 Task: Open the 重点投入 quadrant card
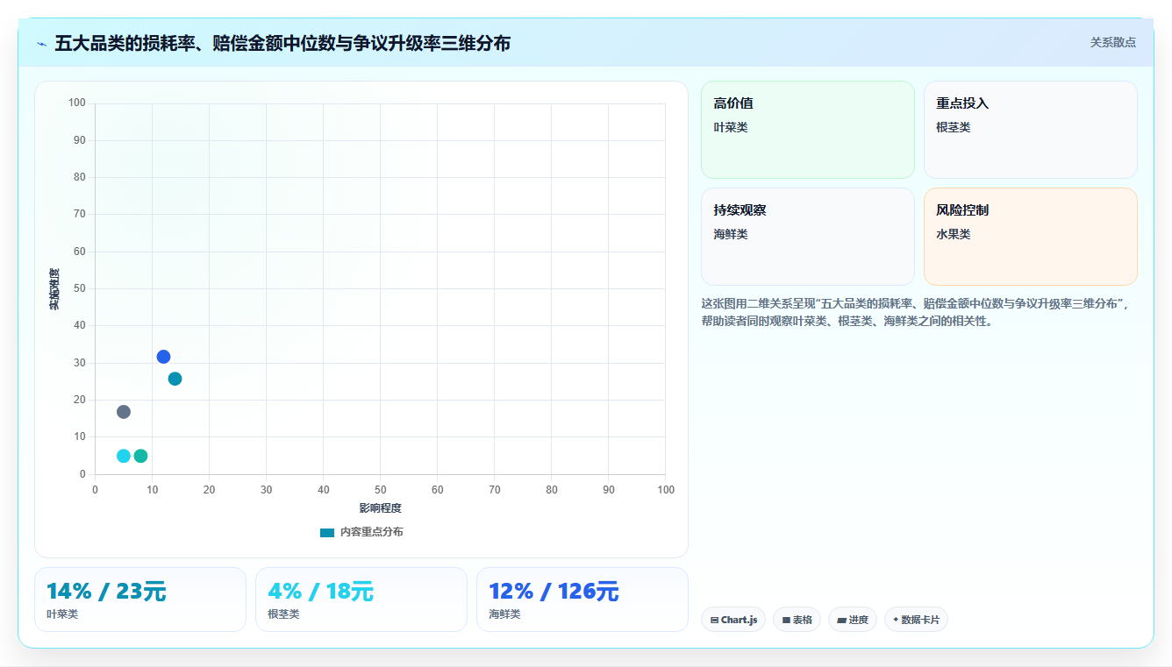(1031, 130)
